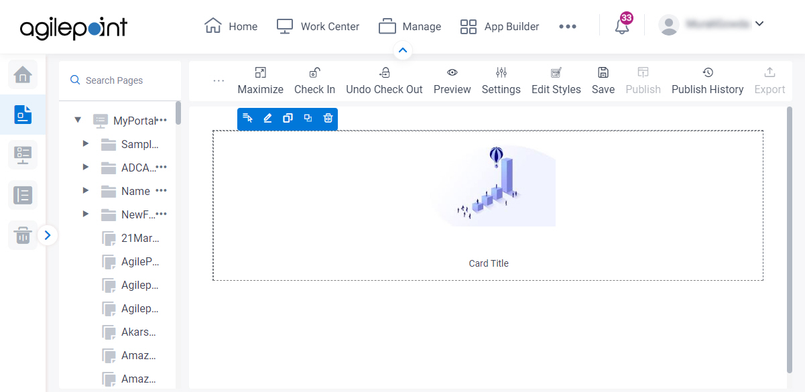Screen dimensions: 805x392
Task: Collapse the top navigation bar chevron
Action: (403, 50)
